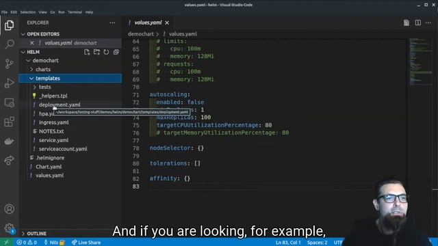Open the View menu

pos(42,12)
